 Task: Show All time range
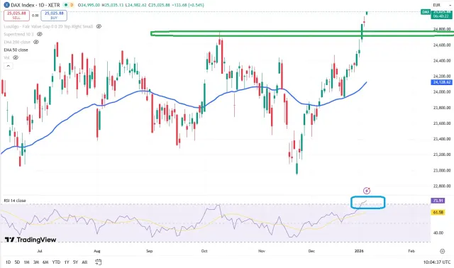[84, 262]
